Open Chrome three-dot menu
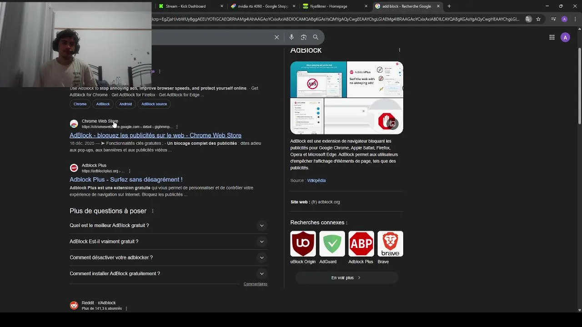582x327 pixels. [575, 19]
